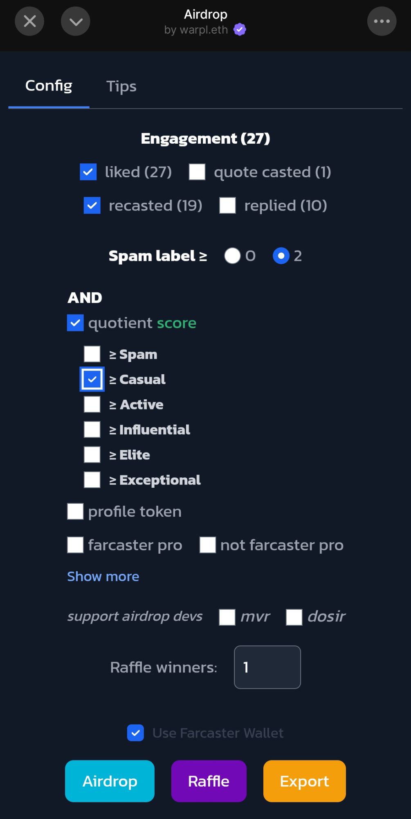This screenshot has height=819, width=411.
Task: Click the orange Export button
Action: pyautogui.click(x=304, y=781)
